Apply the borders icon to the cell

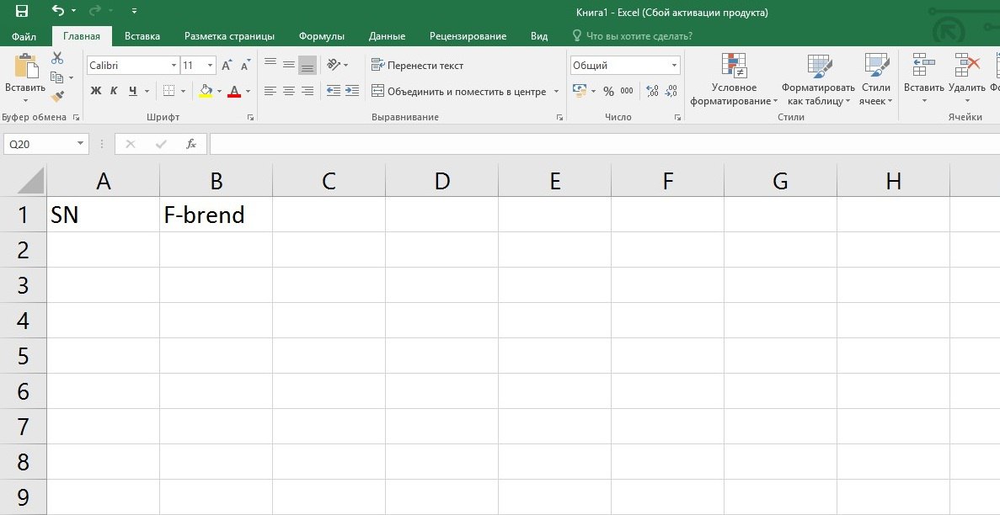[169, 91]
